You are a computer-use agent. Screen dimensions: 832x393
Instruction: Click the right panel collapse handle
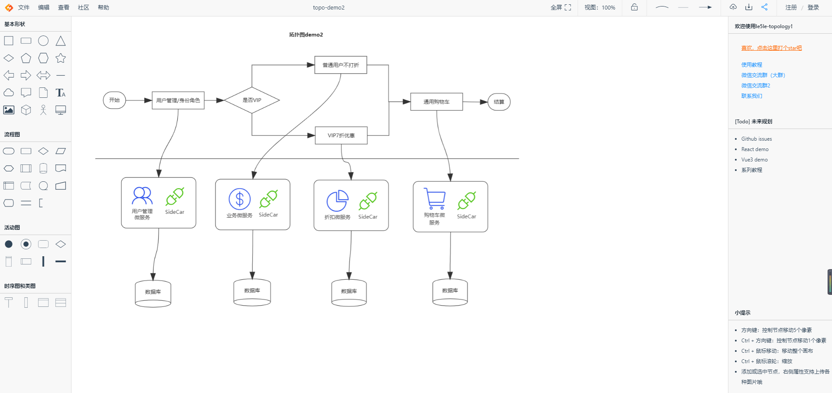[829, 282]
